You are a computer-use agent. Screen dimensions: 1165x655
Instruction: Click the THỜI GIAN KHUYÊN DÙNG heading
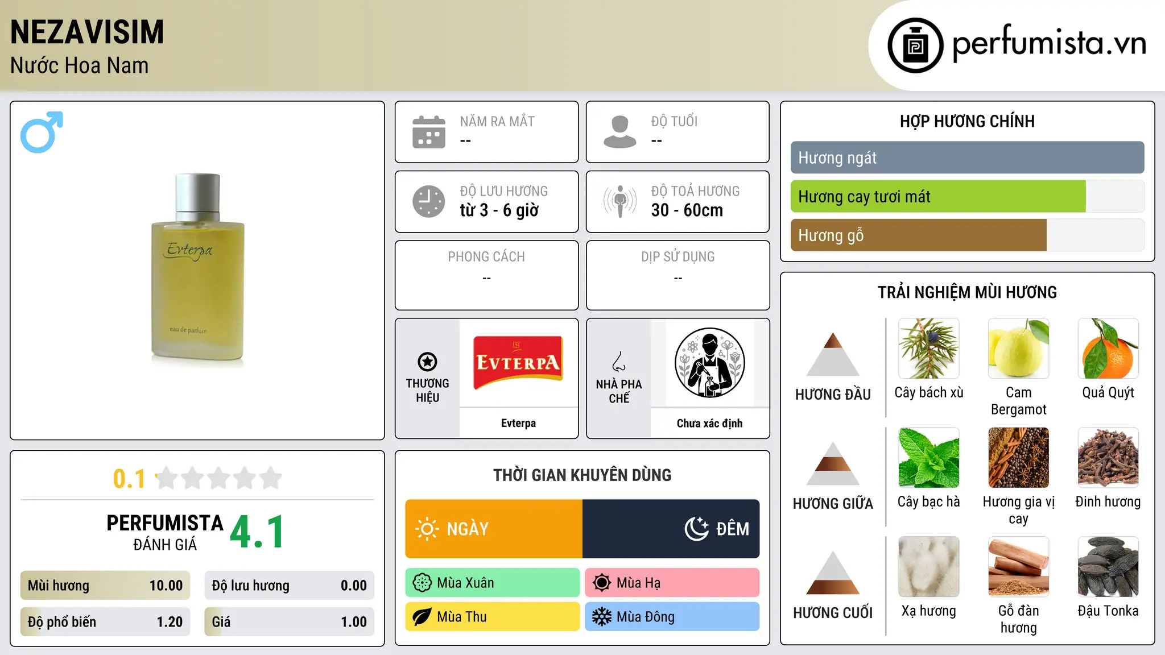click(x=582, y=475)
